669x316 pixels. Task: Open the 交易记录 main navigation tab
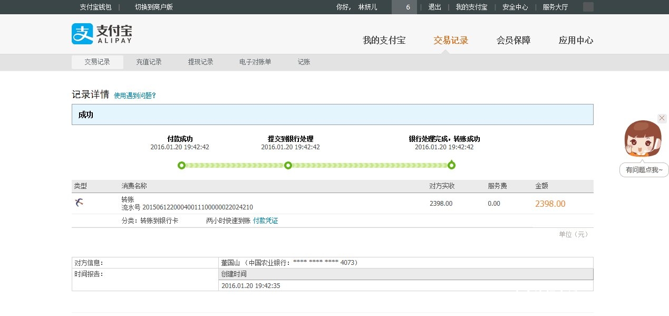(x=451, y=41)
